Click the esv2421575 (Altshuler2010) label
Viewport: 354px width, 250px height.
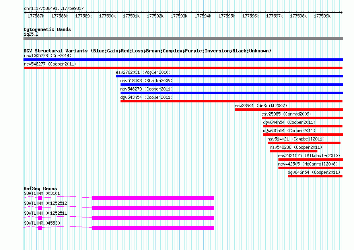pos(309,156)
